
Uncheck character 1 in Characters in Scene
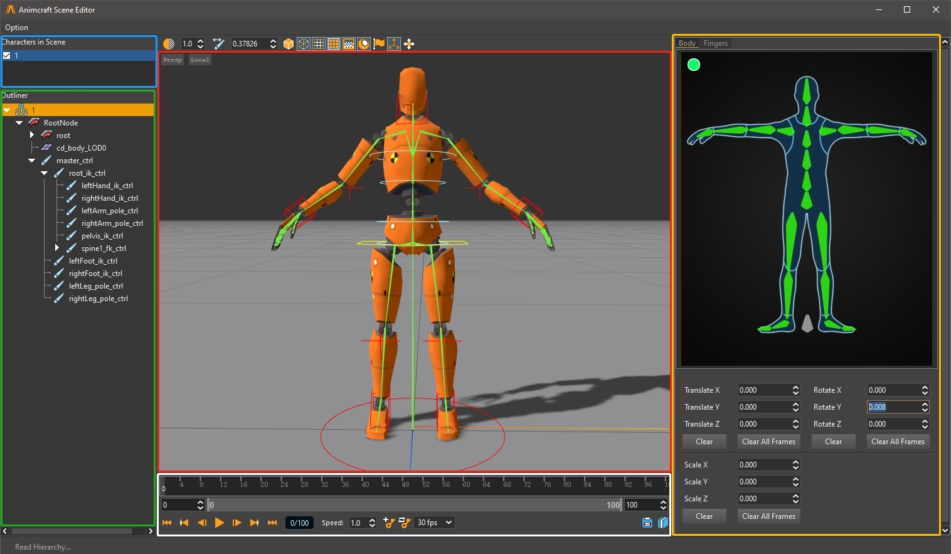[7, 56]
